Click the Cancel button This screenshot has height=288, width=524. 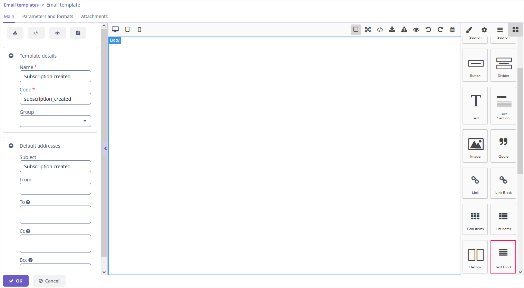[x=49, y=281]
